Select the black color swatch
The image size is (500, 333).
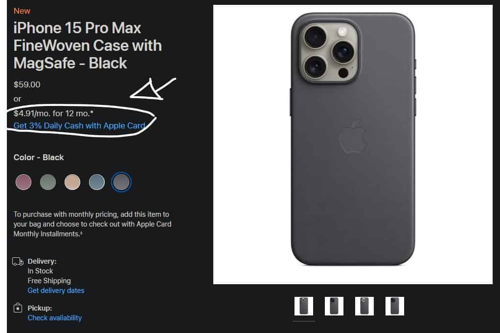tap(121, 182)
